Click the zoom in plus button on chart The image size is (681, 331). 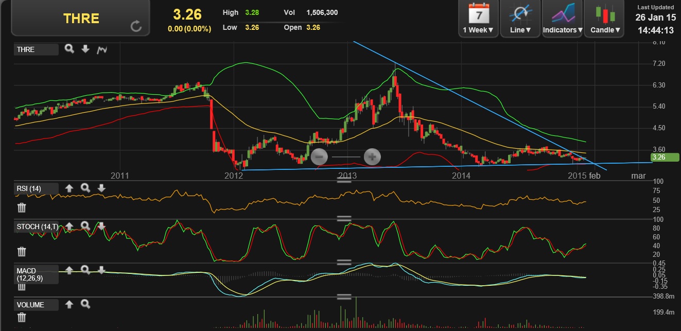(372, 156)
